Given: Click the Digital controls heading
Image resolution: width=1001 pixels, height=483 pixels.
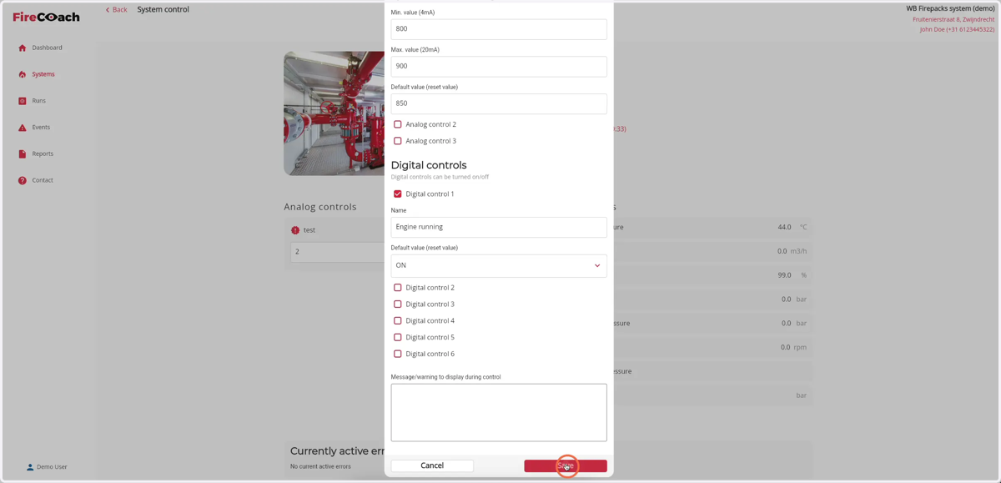Looking at the screenshot, I should click(x=429, y=165).
